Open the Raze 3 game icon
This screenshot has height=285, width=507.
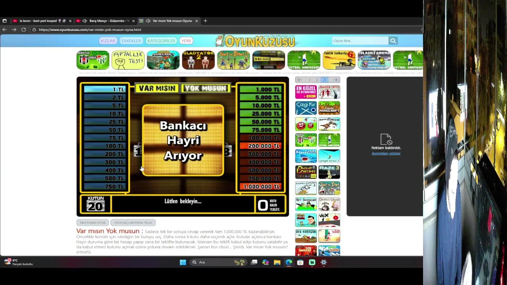click(x=329, y=172)
